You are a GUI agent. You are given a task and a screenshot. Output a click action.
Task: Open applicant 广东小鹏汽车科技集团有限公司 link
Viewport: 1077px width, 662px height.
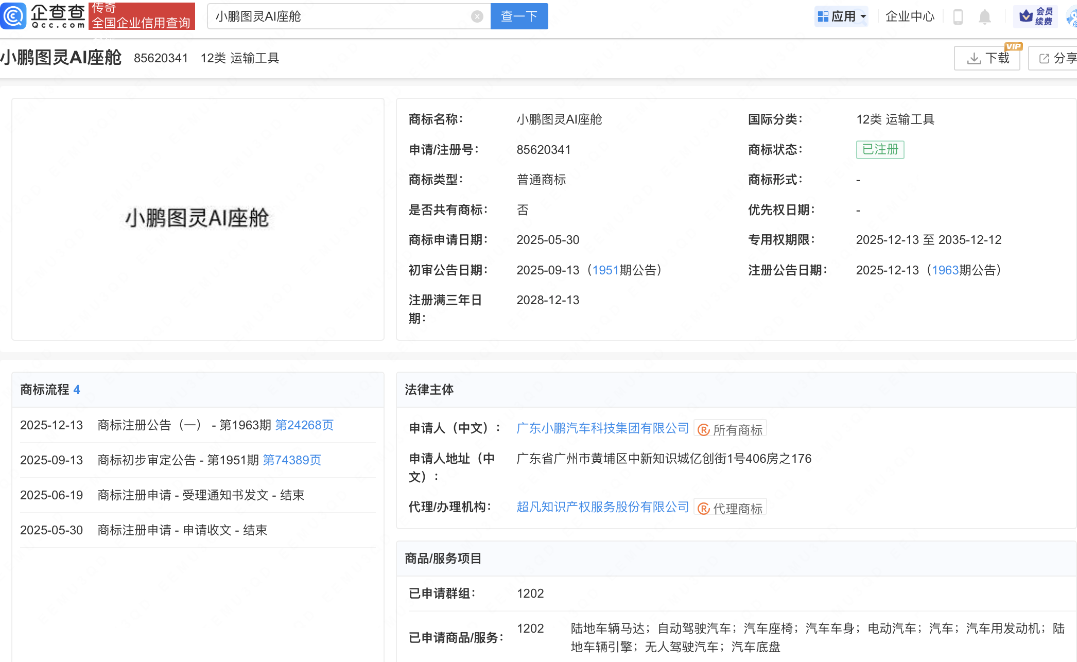[602, 428]
